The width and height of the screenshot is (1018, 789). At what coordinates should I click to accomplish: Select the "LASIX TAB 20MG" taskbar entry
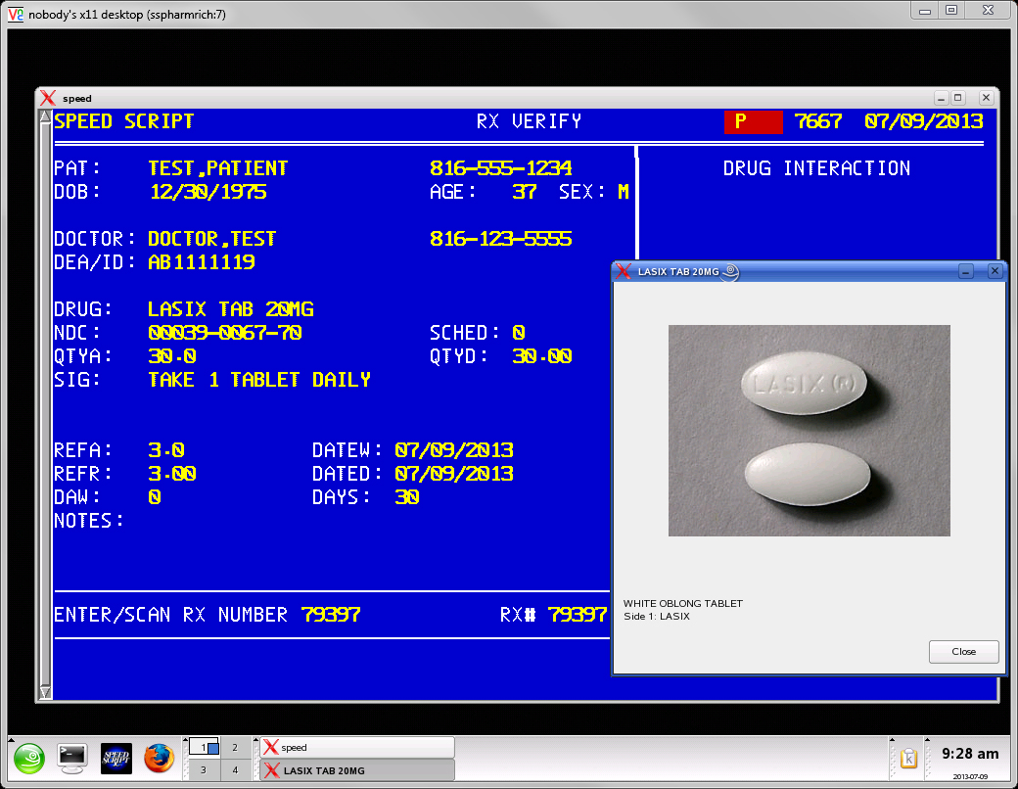pos(357,770)
